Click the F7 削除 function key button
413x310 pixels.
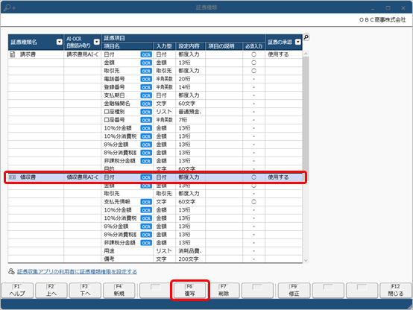coord(224,290)
